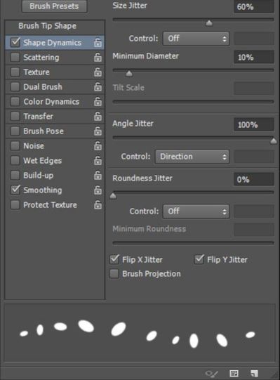Toggle the live tip brush preview icon
Screen dimensions: 280x380
[212, 374]
